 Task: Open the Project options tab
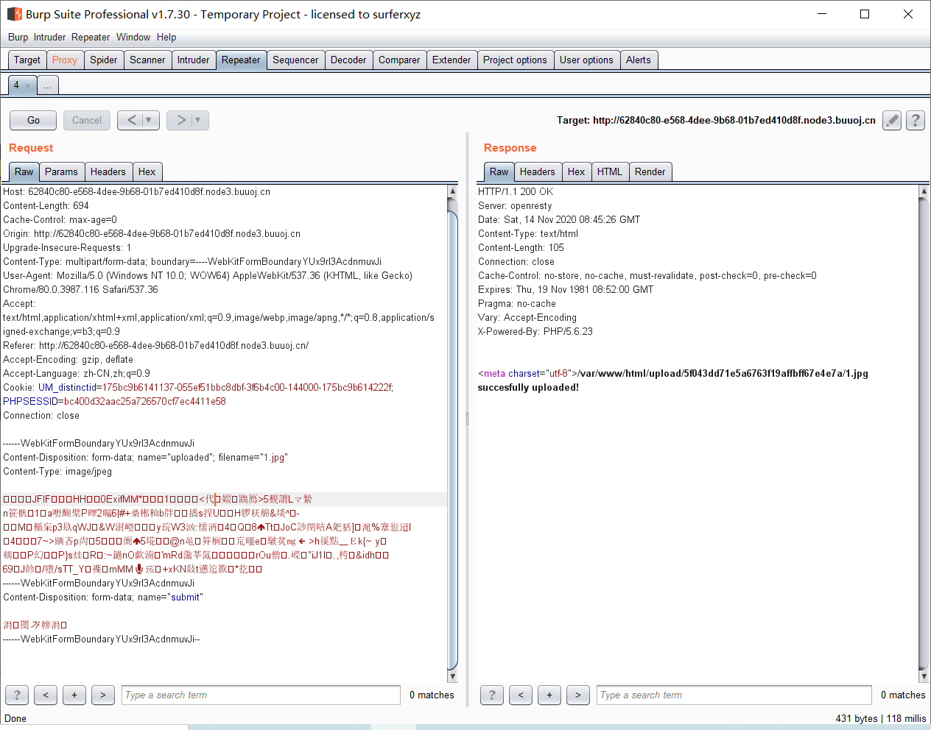(x=515, y=60)
